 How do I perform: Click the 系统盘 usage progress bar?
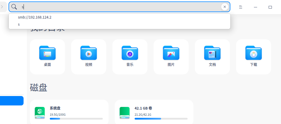click(x=76, y=119)
